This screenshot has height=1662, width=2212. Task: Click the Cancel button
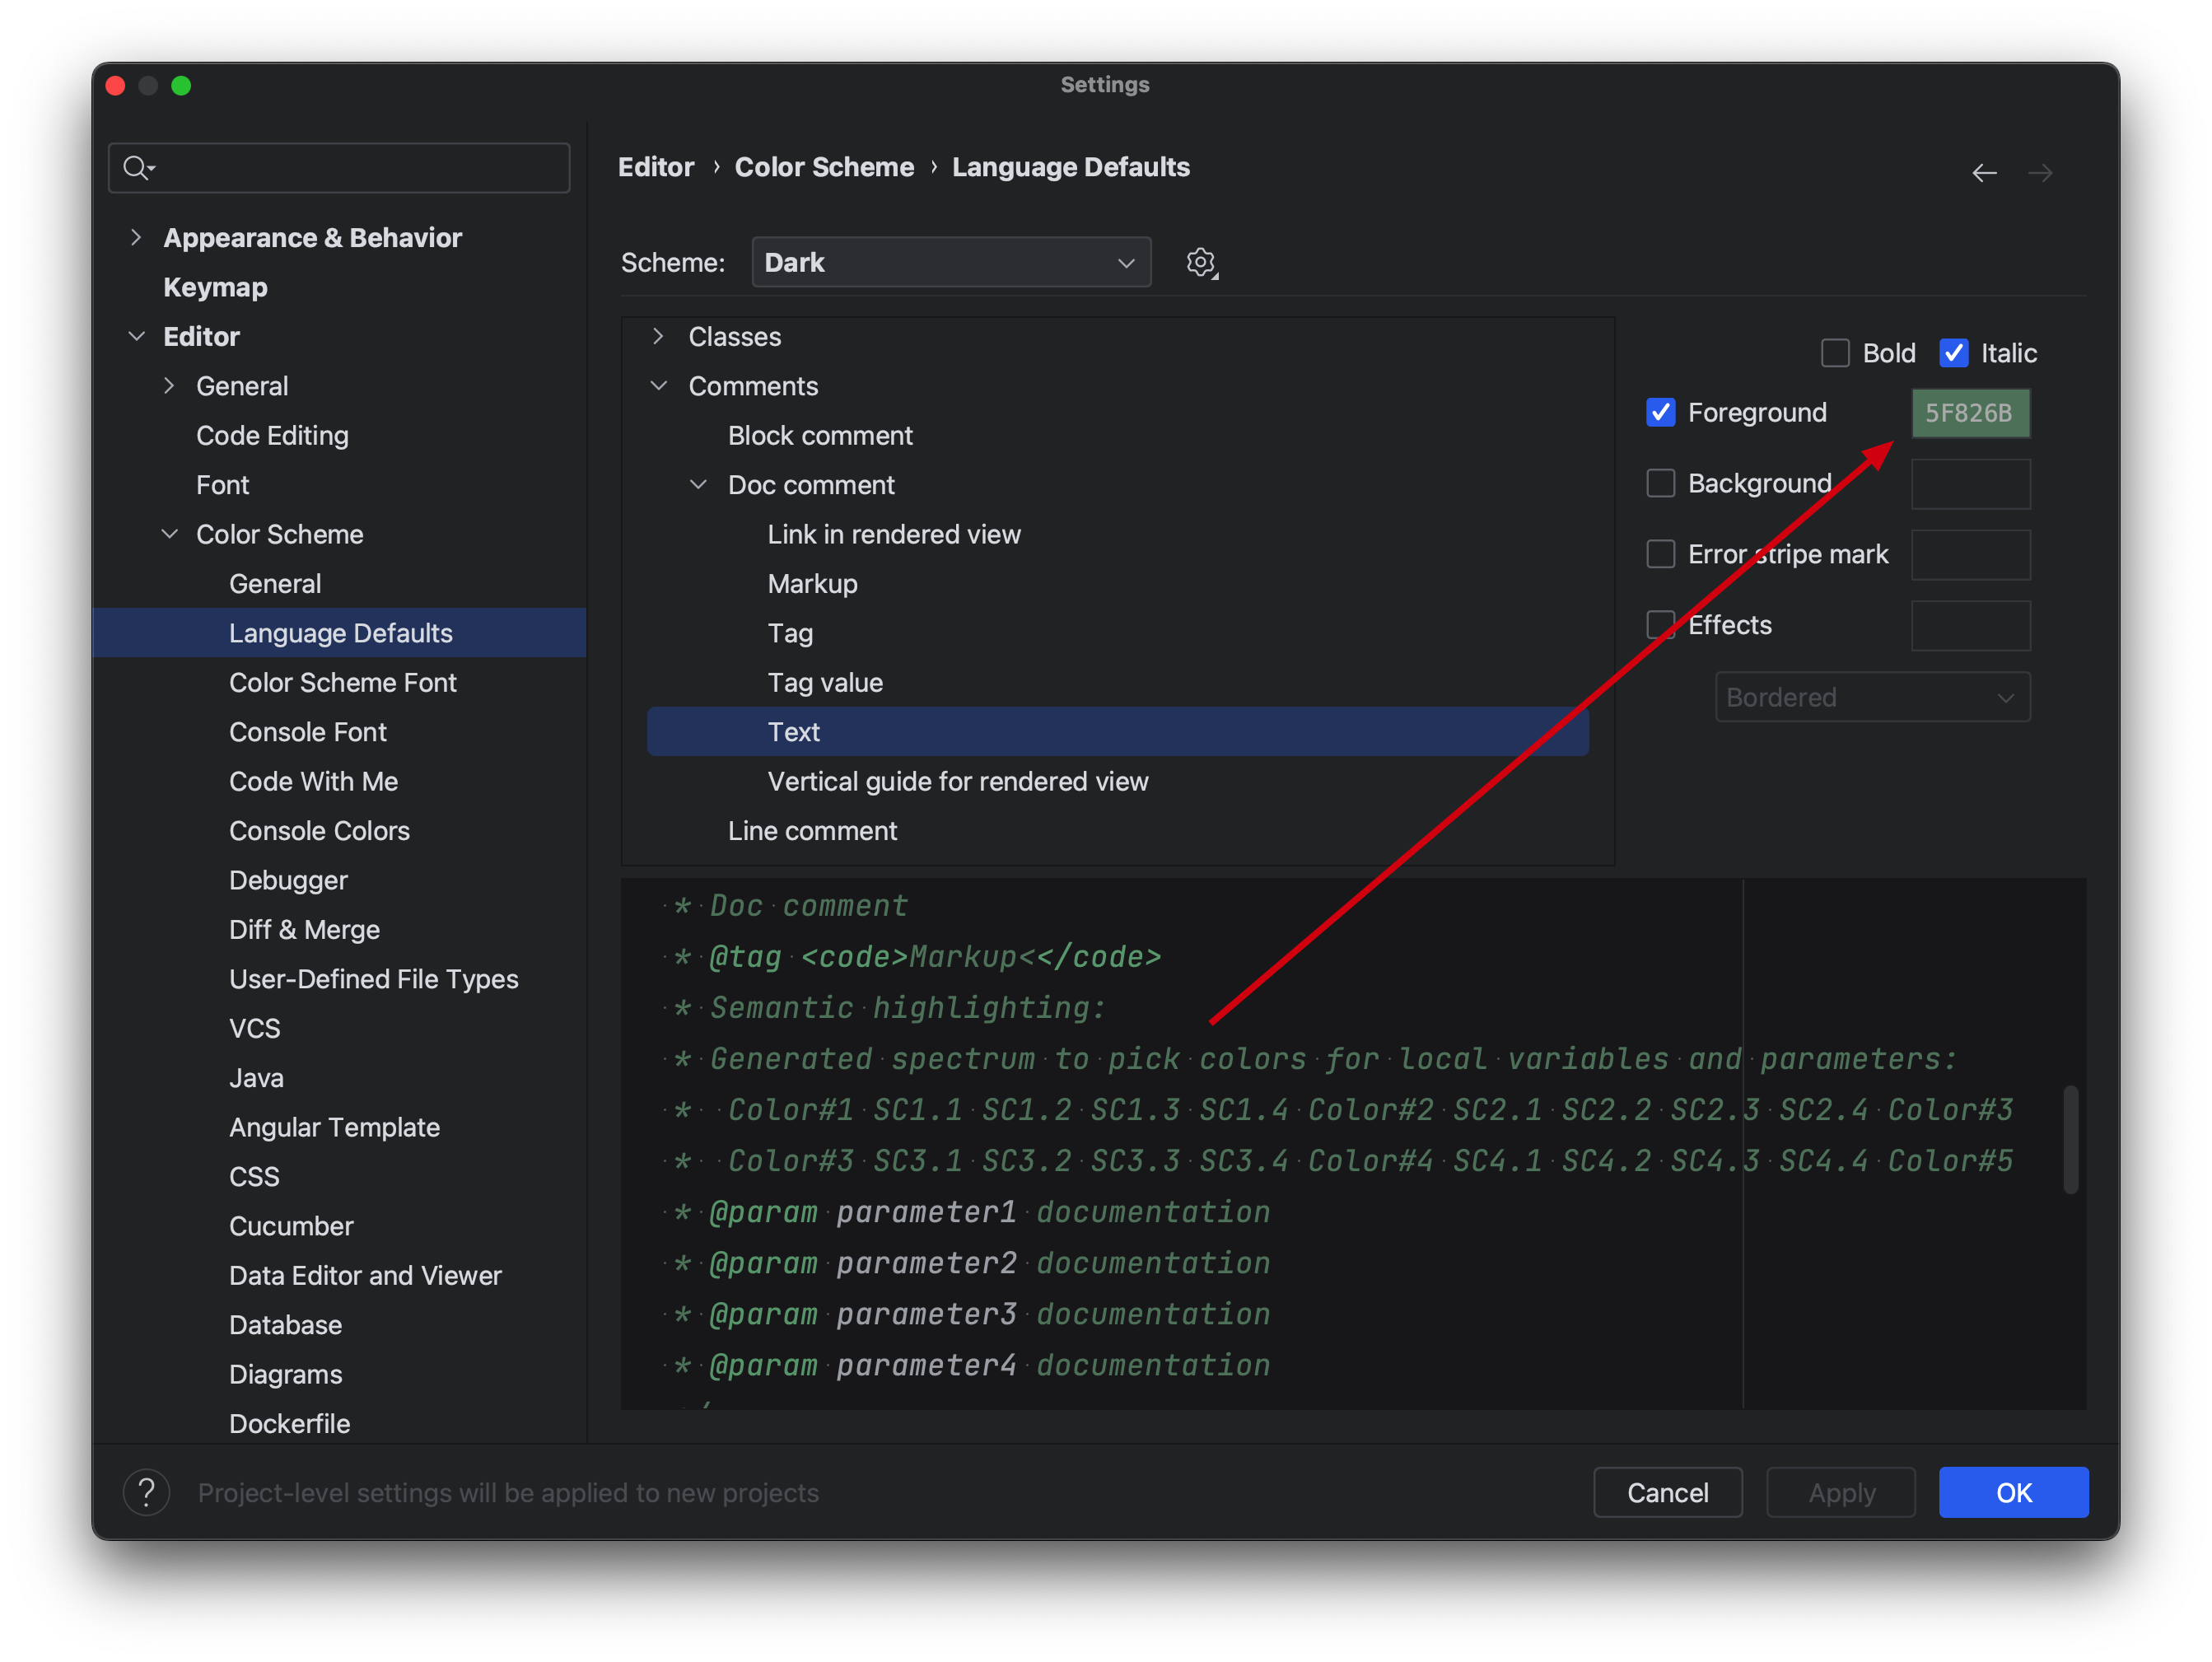click(1667, 1492)
